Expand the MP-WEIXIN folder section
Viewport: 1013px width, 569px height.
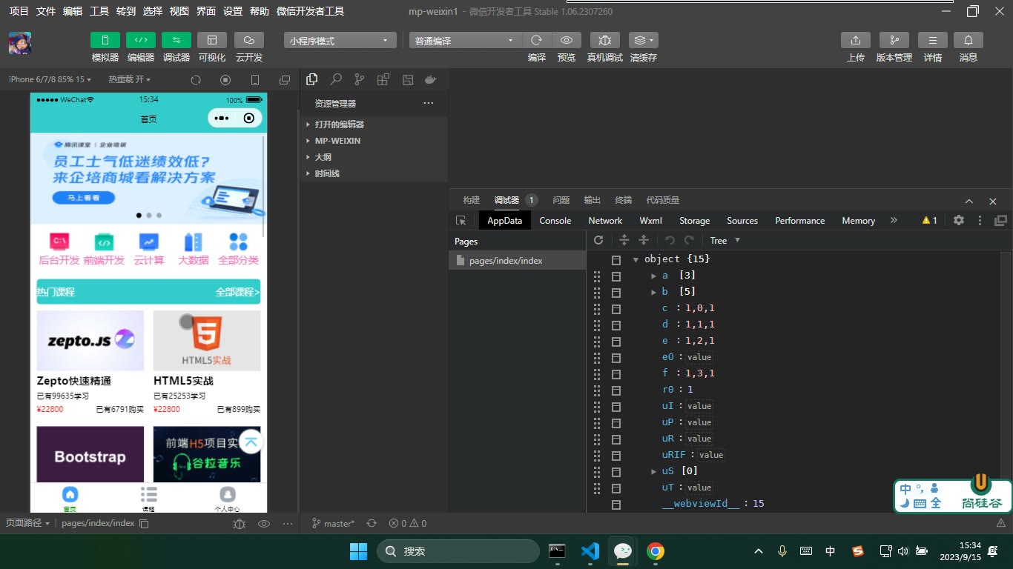click(374, 141)
